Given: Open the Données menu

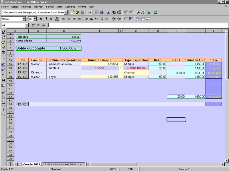Looking at the screenshot, I should [x=70, y=7].
